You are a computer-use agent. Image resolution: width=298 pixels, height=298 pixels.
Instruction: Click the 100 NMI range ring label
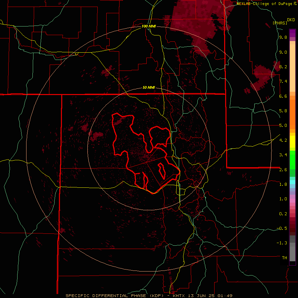coord(149,26)
